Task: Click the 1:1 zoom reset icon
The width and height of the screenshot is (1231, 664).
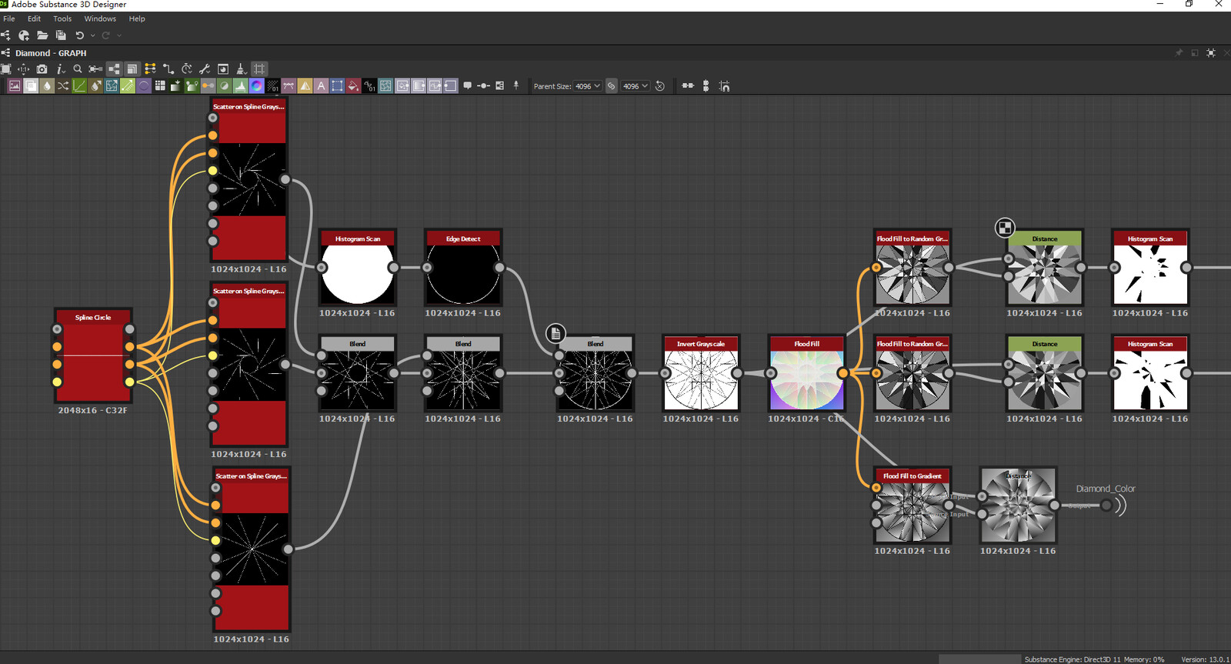Action: (23, 69)
